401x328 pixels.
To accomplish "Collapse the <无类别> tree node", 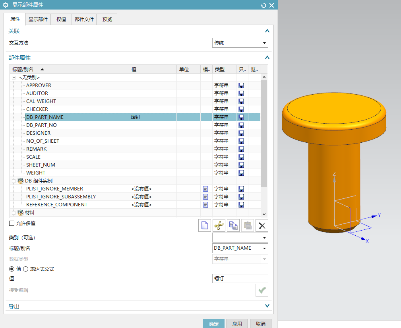I will pyautogui.click(x=14, y=78).
